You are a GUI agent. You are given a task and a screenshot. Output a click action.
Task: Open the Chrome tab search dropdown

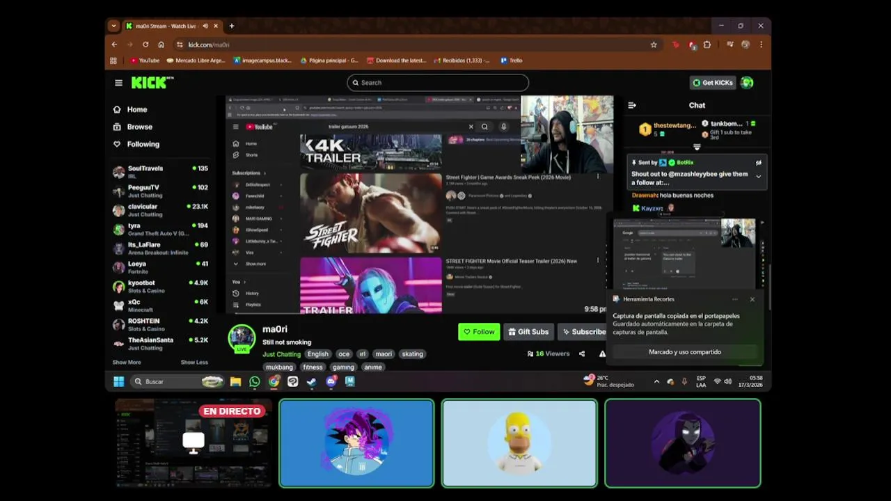coord(113,26)
